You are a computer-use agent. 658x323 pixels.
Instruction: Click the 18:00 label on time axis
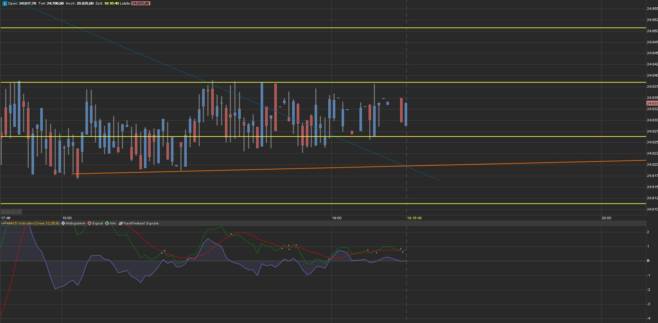click(67, 218)
